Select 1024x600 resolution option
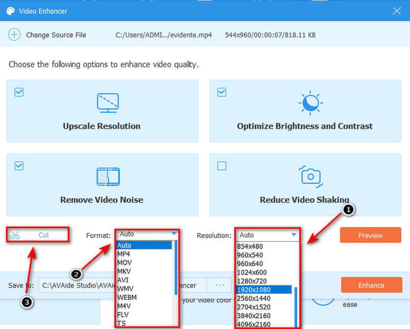The image size is (410, 329). pos(264,272)
